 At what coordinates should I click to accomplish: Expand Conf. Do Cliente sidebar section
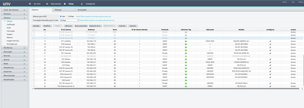(x=15, y=10)
